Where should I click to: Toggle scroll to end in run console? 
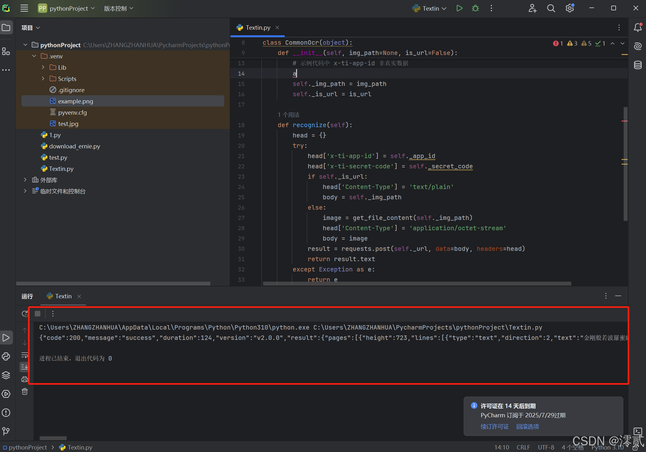click(x=25, y=367)
